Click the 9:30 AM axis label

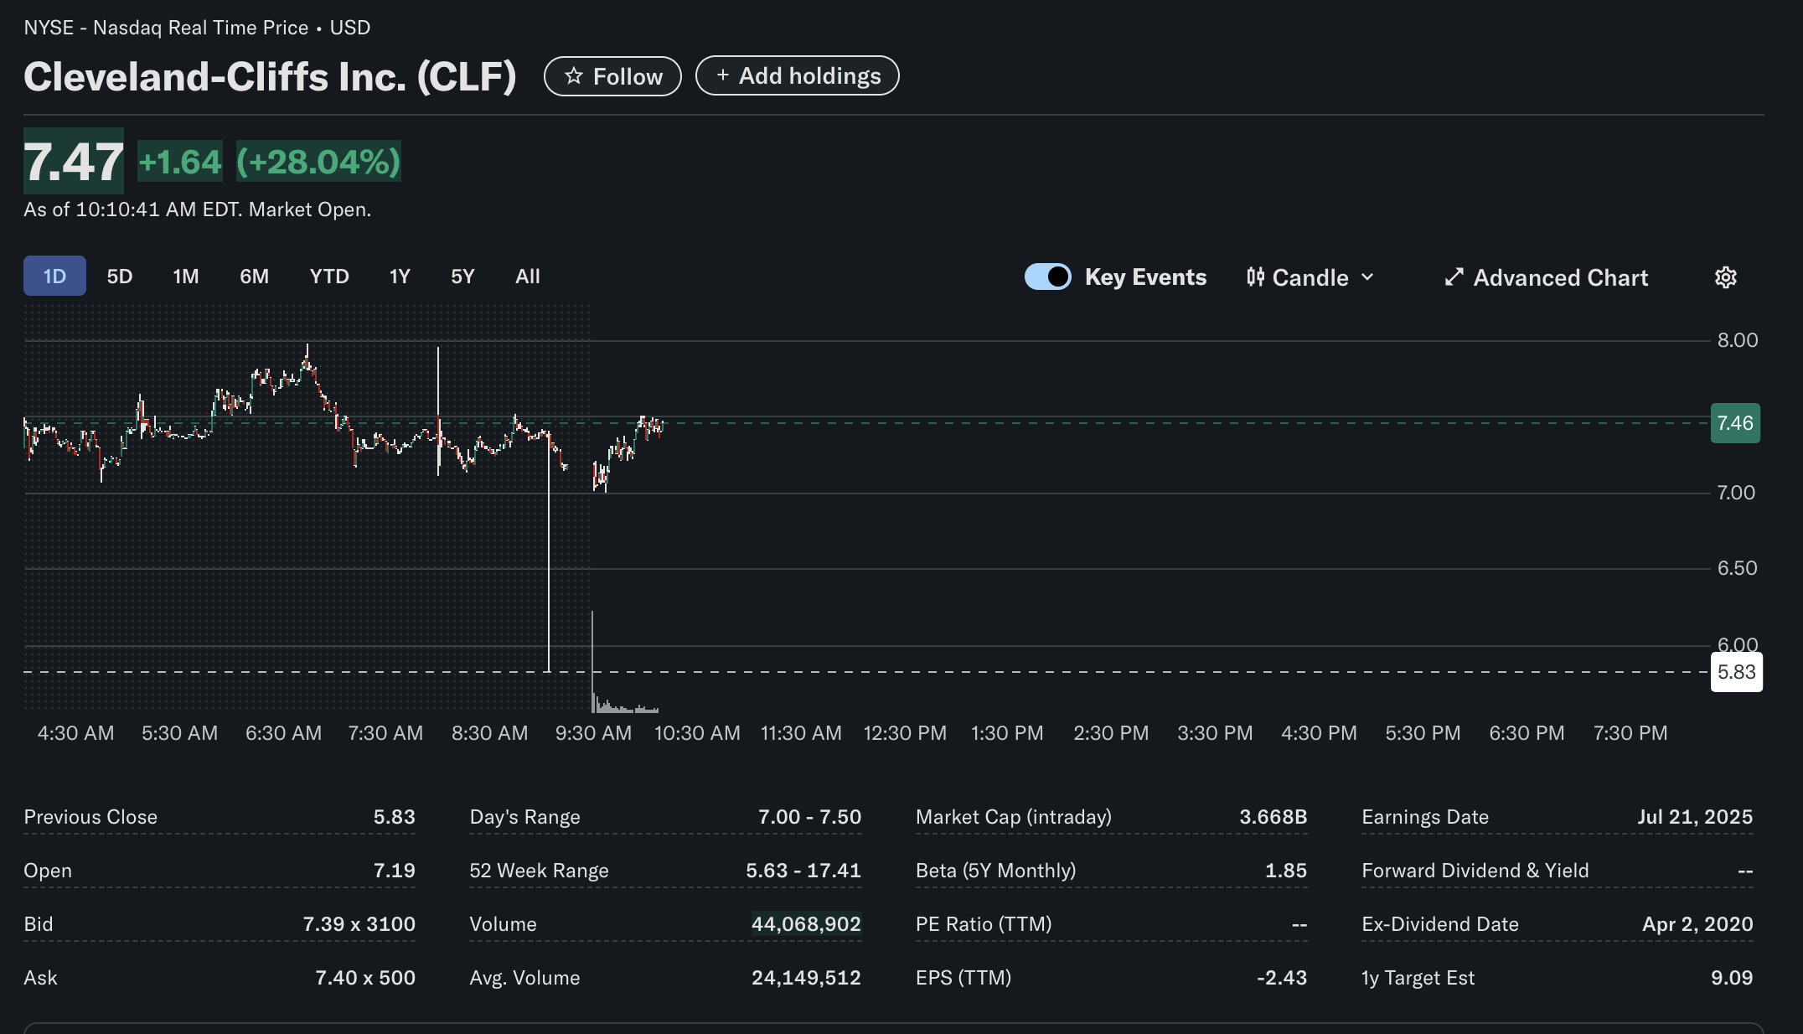click(x=593, y=733)
